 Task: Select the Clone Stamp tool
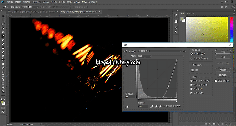(3, 48)
